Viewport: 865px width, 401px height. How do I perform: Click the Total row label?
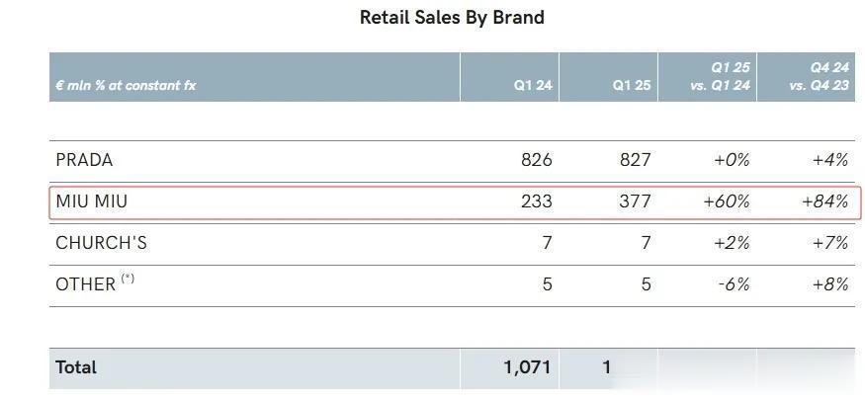tap(76, 367)
